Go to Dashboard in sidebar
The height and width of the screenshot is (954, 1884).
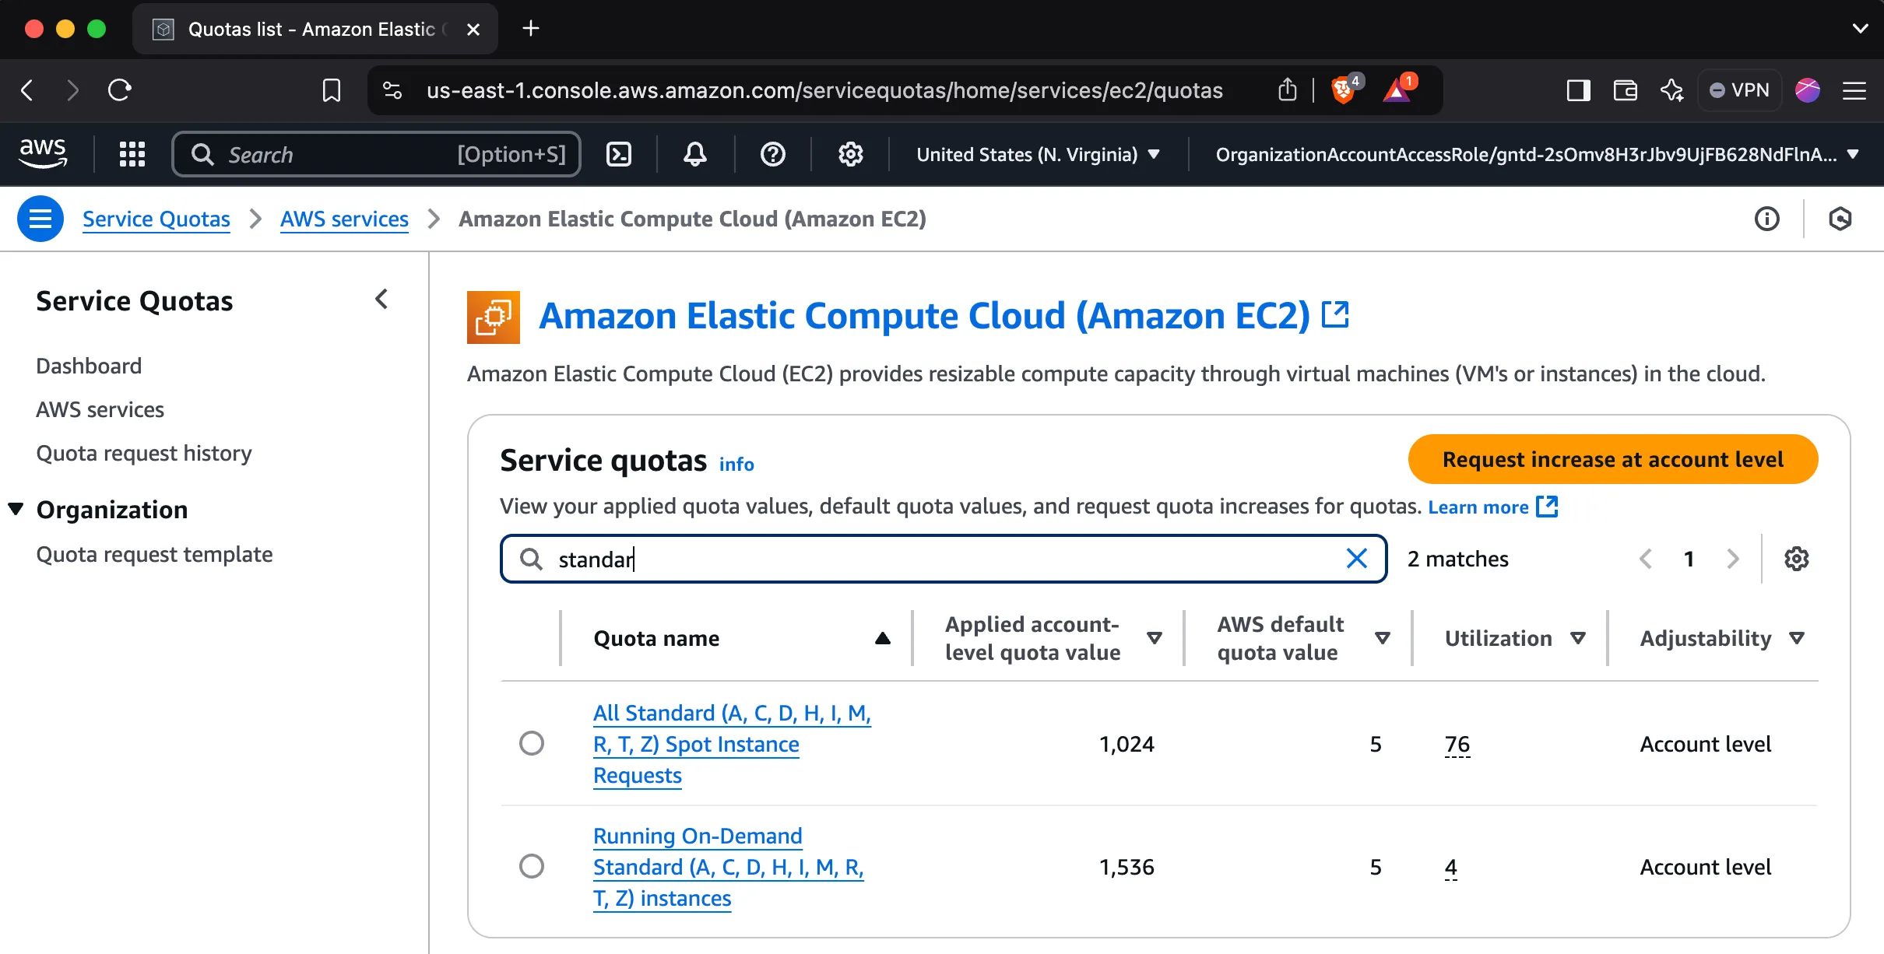89,366
